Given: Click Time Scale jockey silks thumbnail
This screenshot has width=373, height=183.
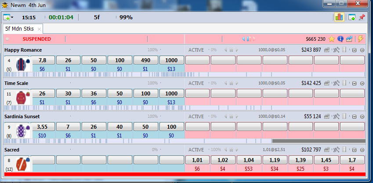Looking at the screenshot, I should (x=23, y=98).
